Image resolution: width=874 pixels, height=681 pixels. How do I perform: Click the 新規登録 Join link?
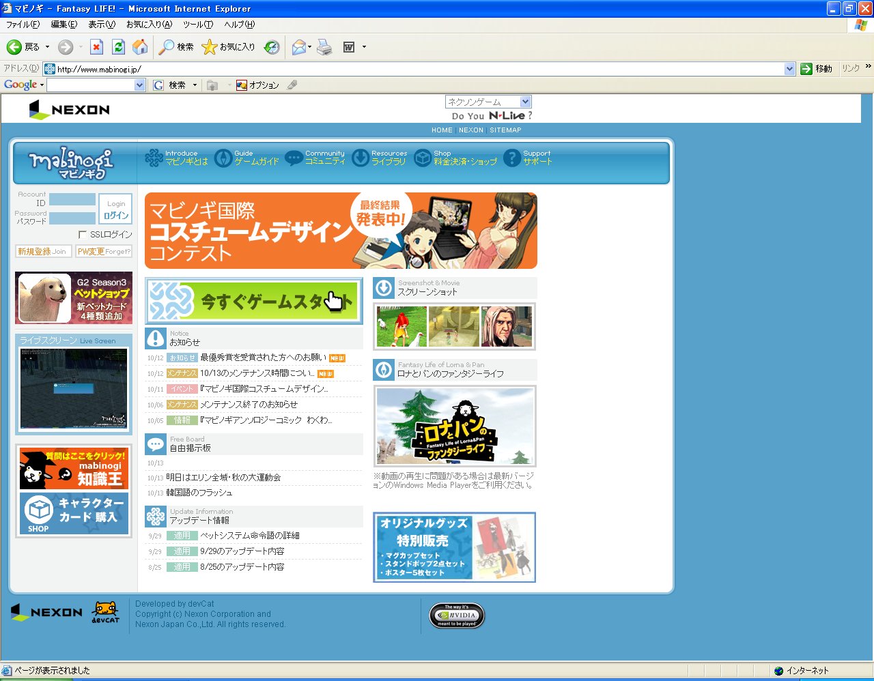pyautogui.click(x=42, y=252)
